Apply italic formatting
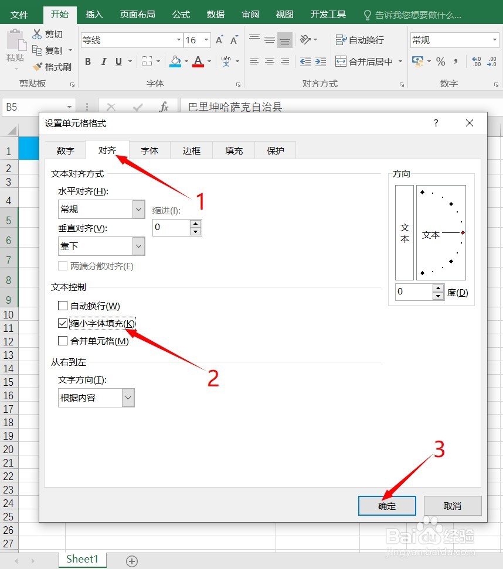The height and width of the screenshot is (569, 503). click(x=104, y=61)
